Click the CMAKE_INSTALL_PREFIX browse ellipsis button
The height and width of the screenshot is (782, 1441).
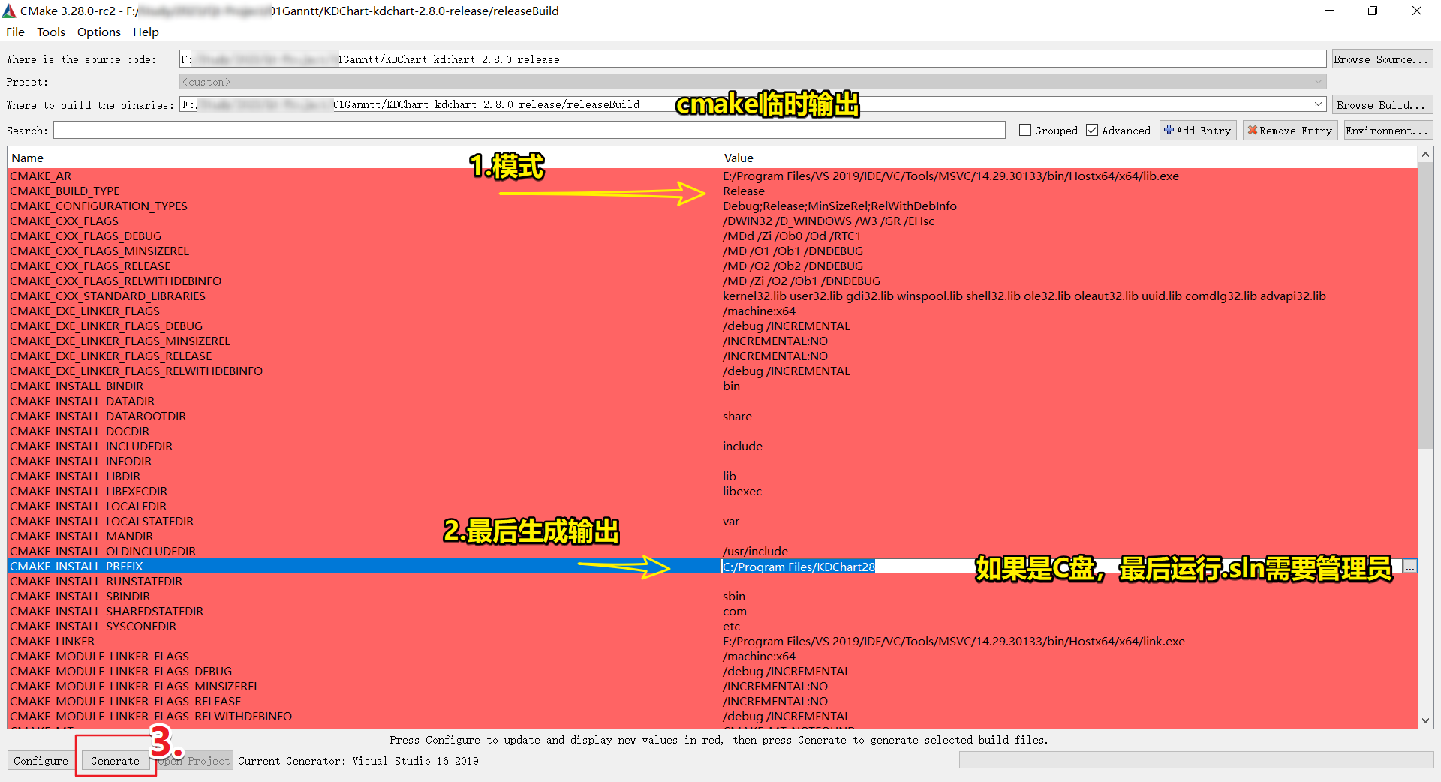[x=1410, y=567]
